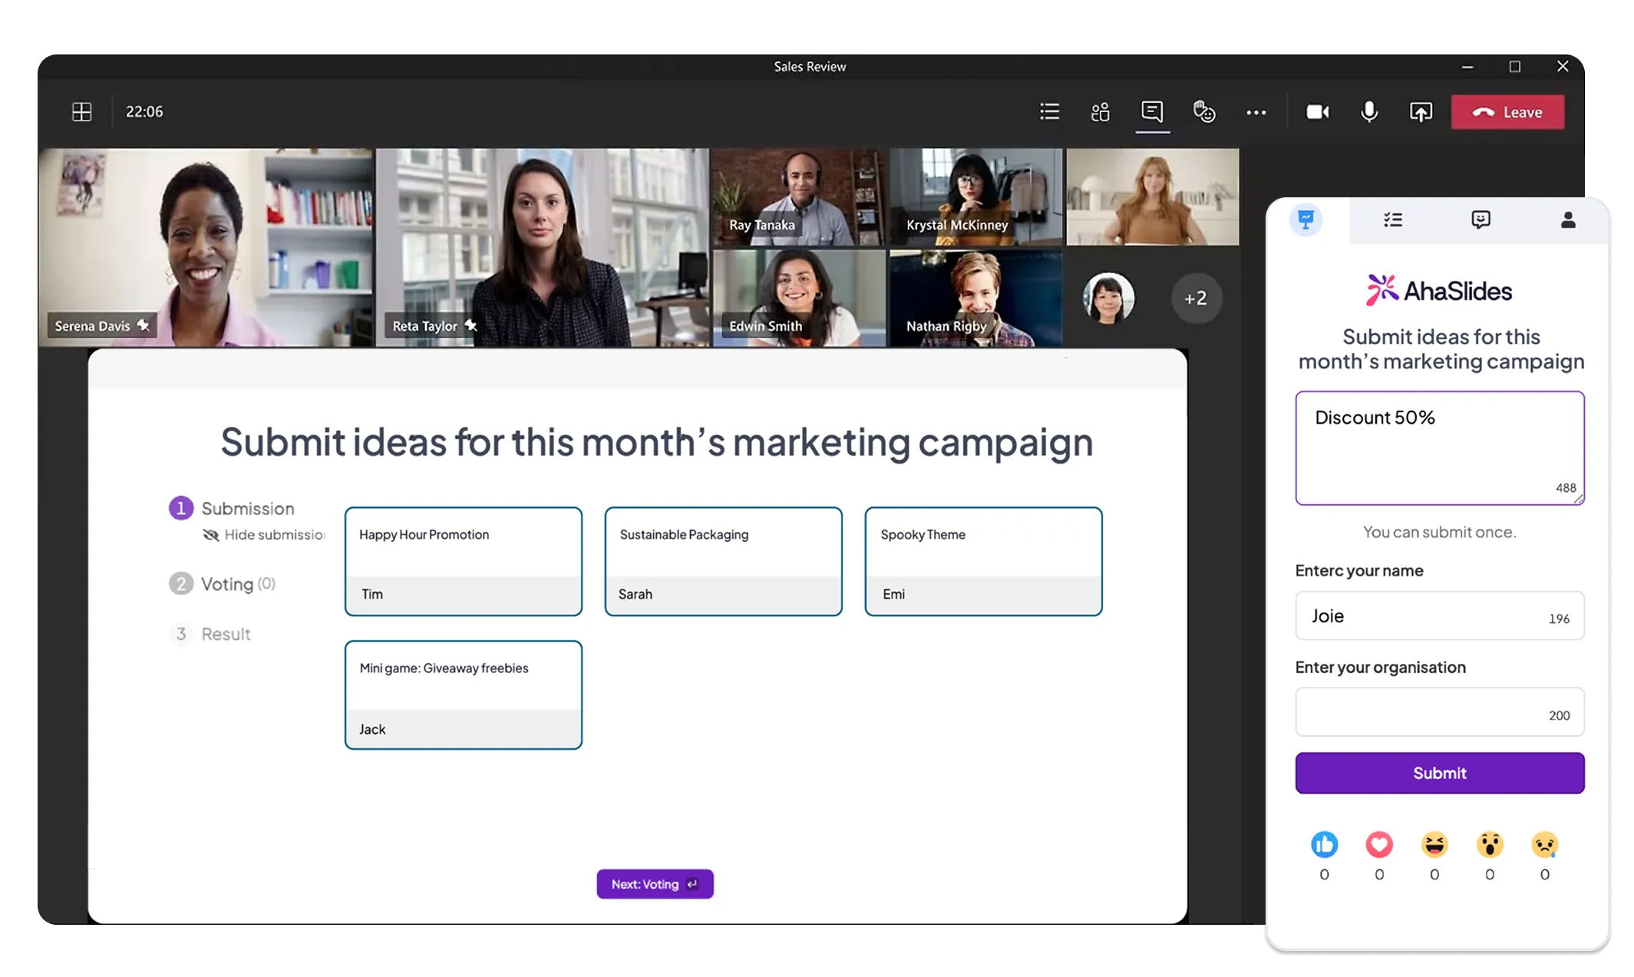The width and height of the screenshot is (1634, 977).
Task: Turn off the camera
Action: (1317, 112)
